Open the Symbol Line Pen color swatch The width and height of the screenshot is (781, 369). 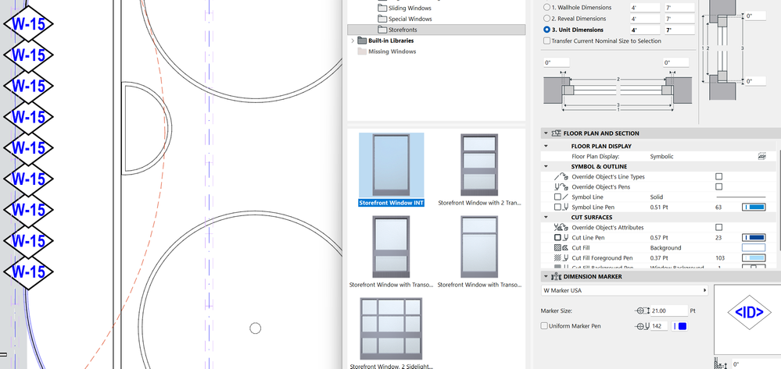click(x=754, y=207)
